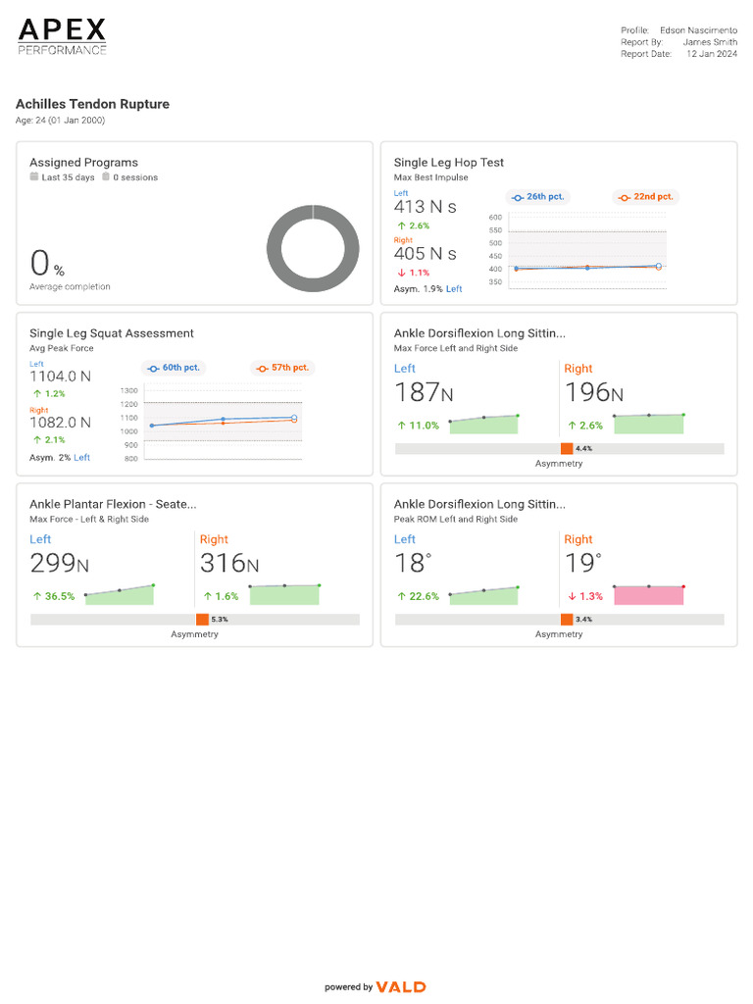Click the calendar icon beside Last 35 days

click(34, 176)
